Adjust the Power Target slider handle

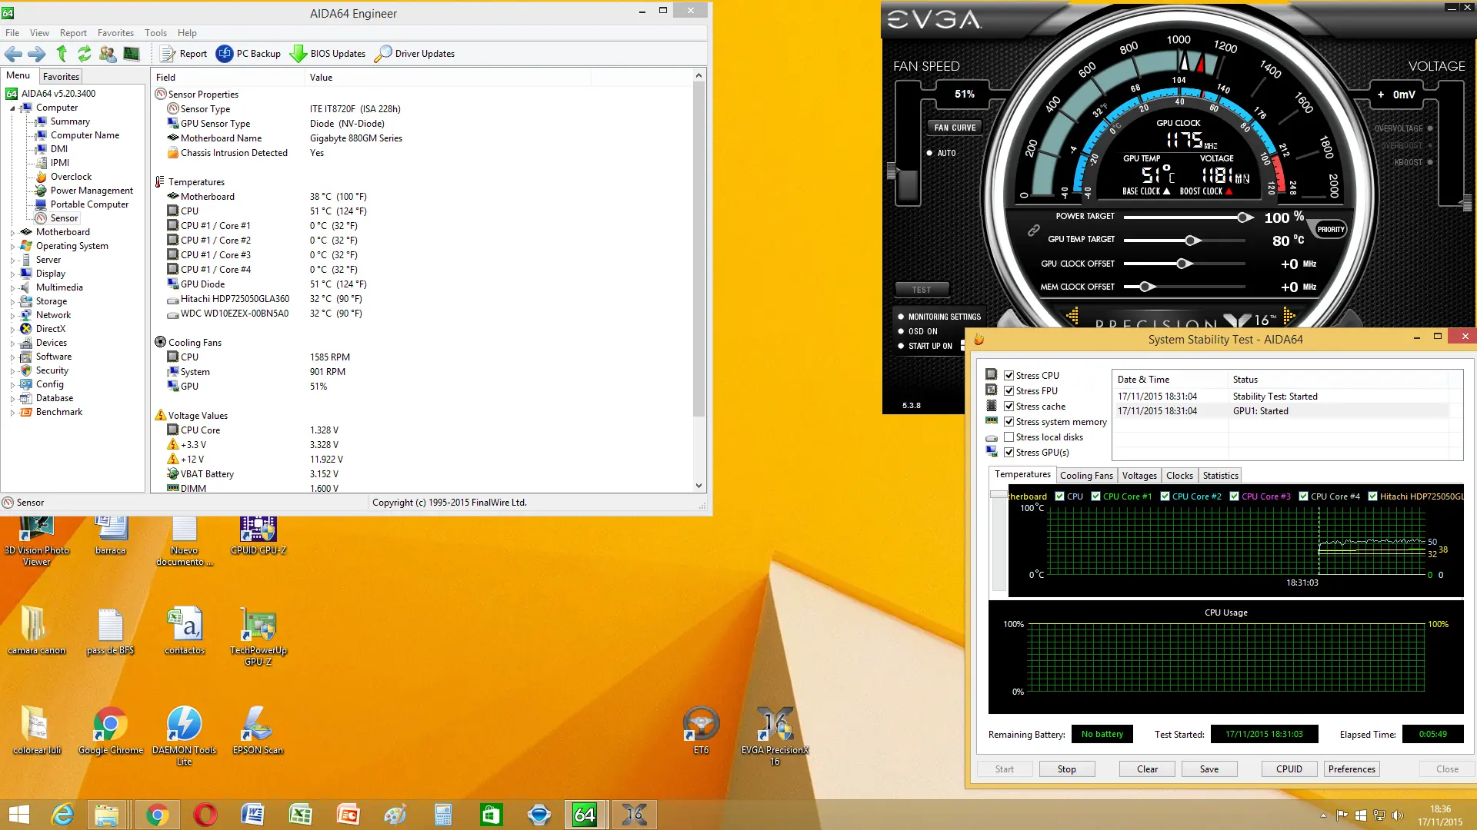pos(1244,217)
